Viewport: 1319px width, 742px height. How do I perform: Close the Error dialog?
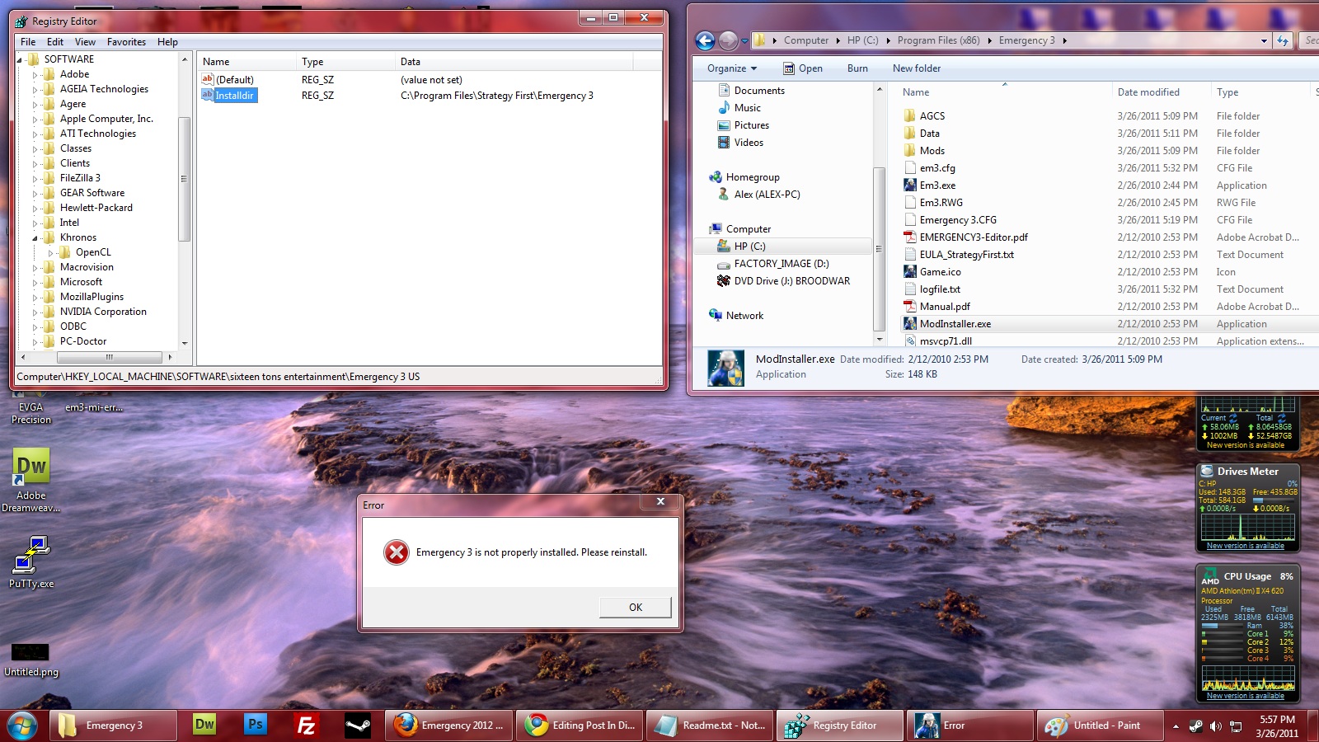pyautogui.click(x=660, y=501)
